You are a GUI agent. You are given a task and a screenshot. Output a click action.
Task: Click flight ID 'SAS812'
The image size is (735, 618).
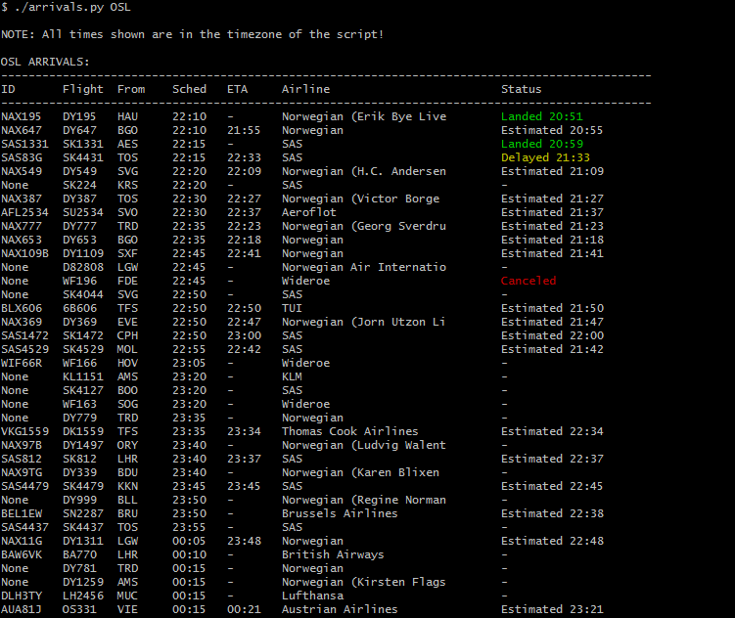pyautogui.click(x=22, y=459)
